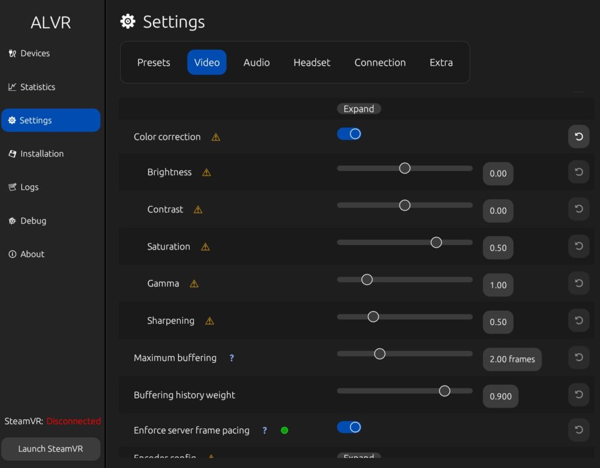Click the warning icon beside Gamma

tap(194, 283)
